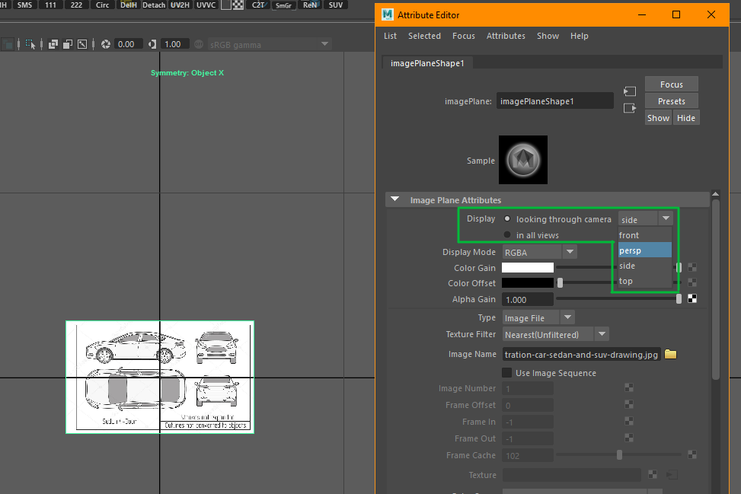The width and height of the screenshot is (741, 494).
Task: Click the Focus button
Action: pos(671,84)
